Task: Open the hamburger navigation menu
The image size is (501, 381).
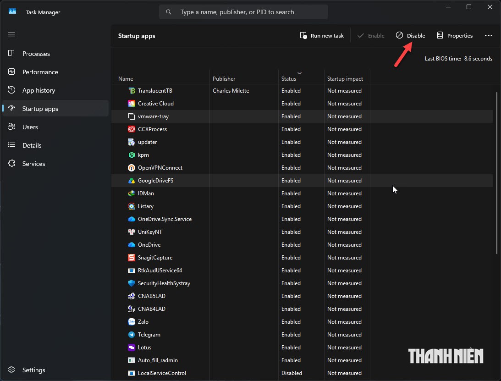Action: coord(11,35)
